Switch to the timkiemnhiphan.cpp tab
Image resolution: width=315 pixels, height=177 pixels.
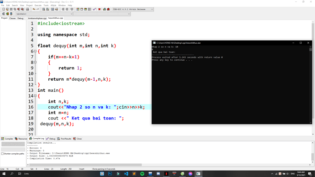[37, 18]
